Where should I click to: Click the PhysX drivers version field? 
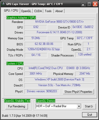(x=42, y=92)
